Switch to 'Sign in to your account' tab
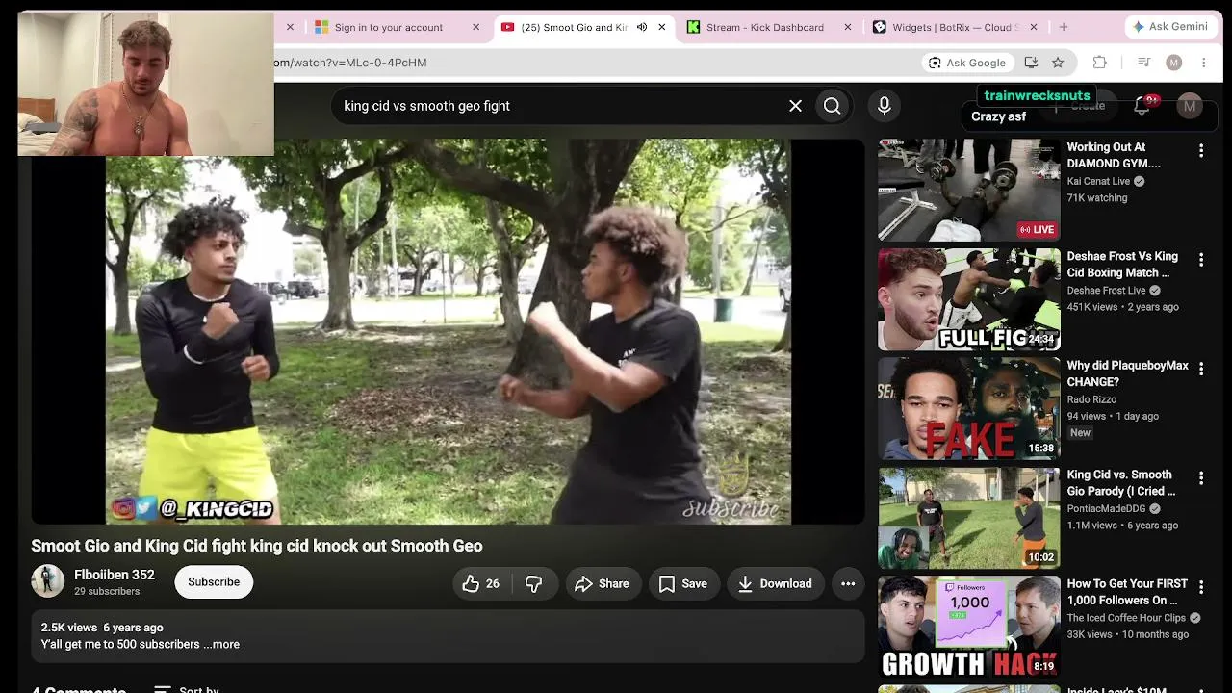The height and width of the screenshot is (693, 1232). [x=389, y=27]
